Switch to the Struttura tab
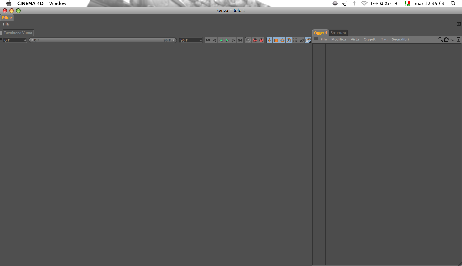 (x=338, y=33)
